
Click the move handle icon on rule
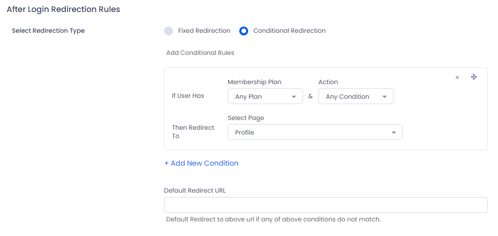[474, 77]
